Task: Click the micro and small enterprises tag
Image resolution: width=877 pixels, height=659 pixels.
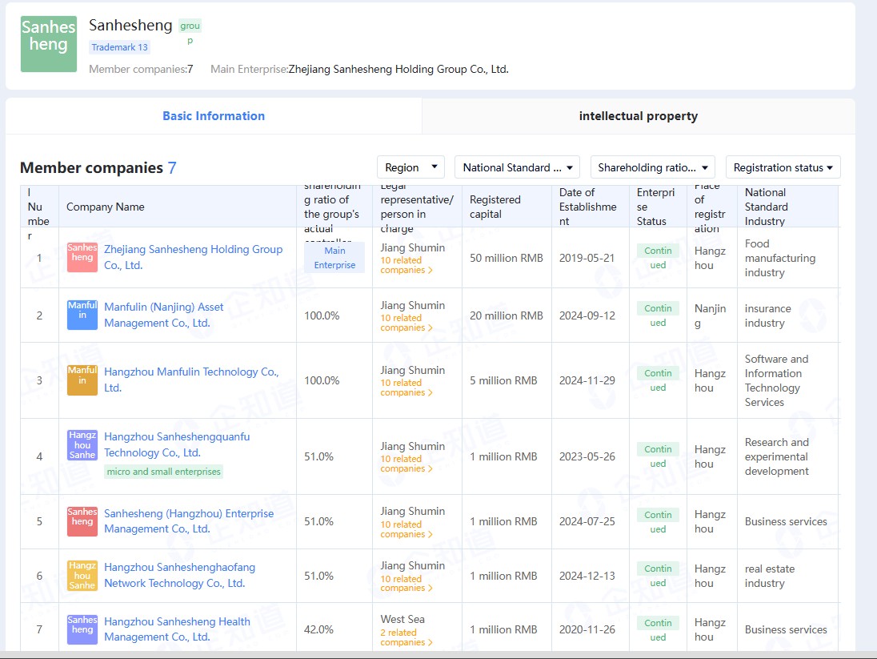Action: (x=164, y=472)
